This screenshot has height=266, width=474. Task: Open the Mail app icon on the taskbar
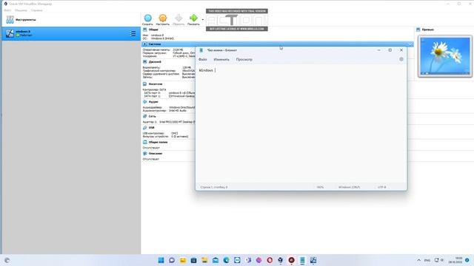pyautogui.click(x=216, y=260)
